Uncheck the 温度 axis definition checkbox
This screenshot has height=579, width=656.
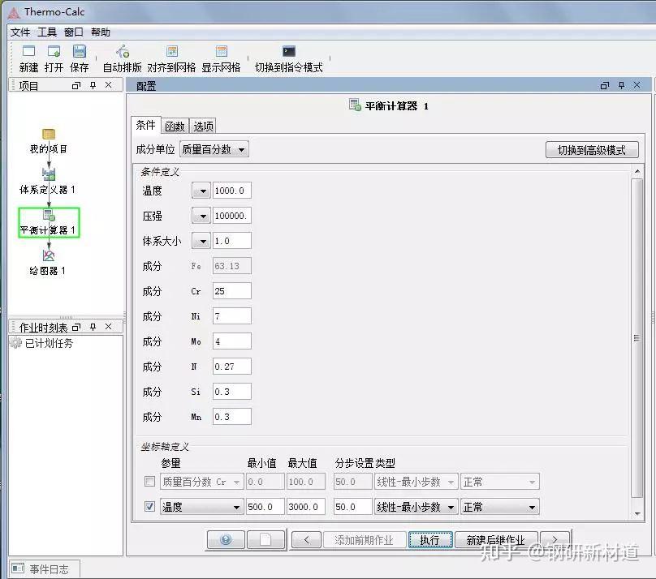pyautogui.click(x=150, y=506)
